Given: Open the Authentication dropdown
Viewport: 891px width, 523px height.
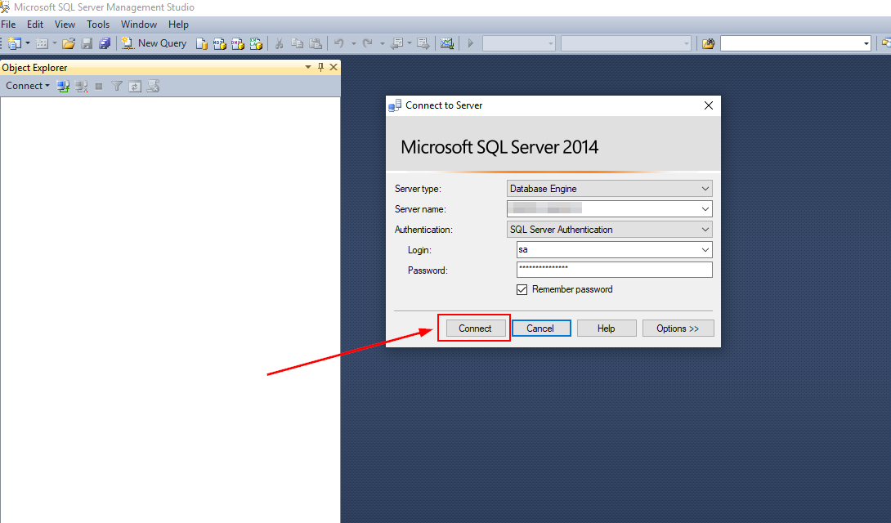Looking at the screenshot, I should pos(609,230).
